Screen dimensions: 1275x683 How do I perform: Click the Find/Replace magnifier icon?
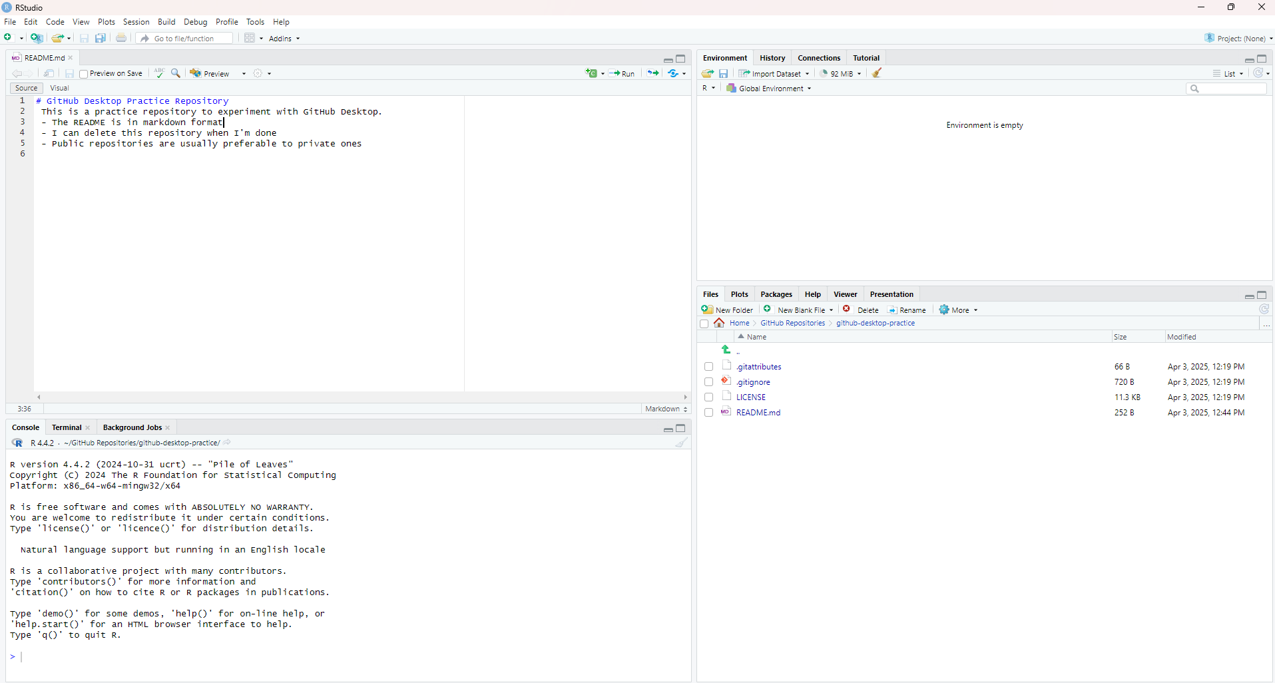click(x=176, y=73)
